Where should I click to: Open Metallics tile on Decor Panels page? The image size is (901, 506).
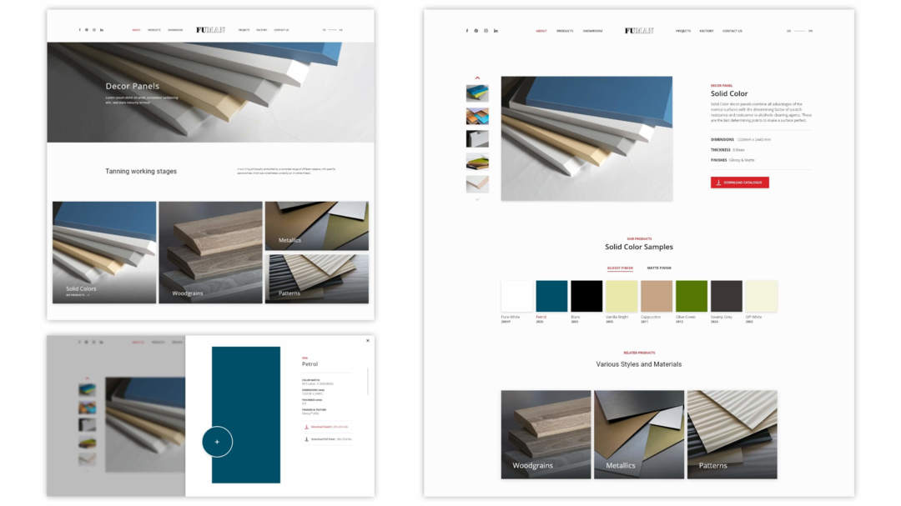(x=317, y=226)
